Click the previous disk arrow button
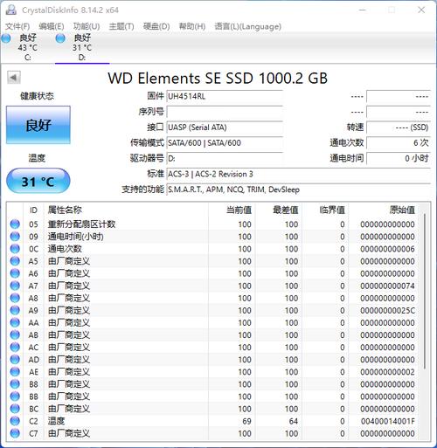437x448 pixels. [14, 78]
